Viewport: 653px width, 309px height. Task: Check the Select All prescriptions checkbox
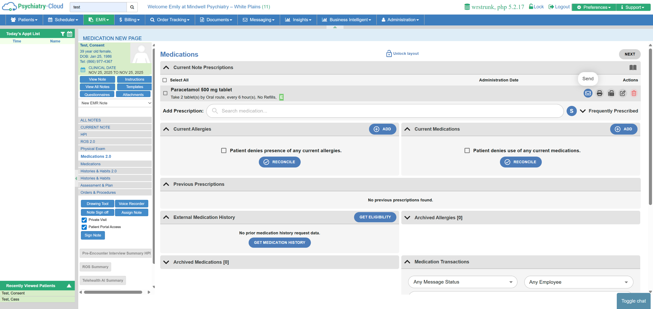(165, 80)
